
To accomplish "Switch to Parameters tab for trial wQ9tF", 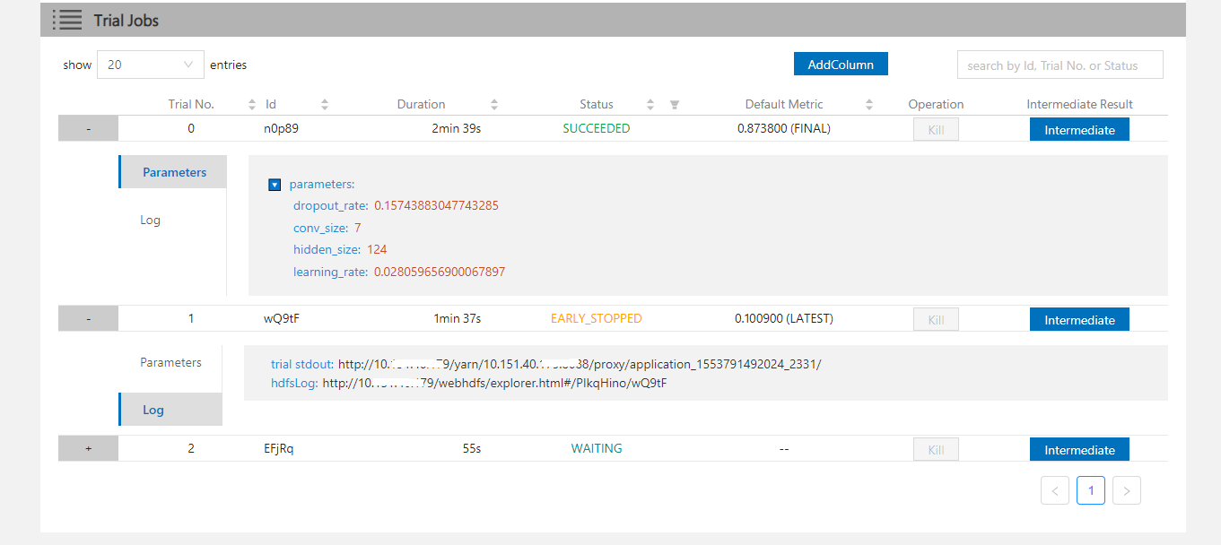I will 170,362.
